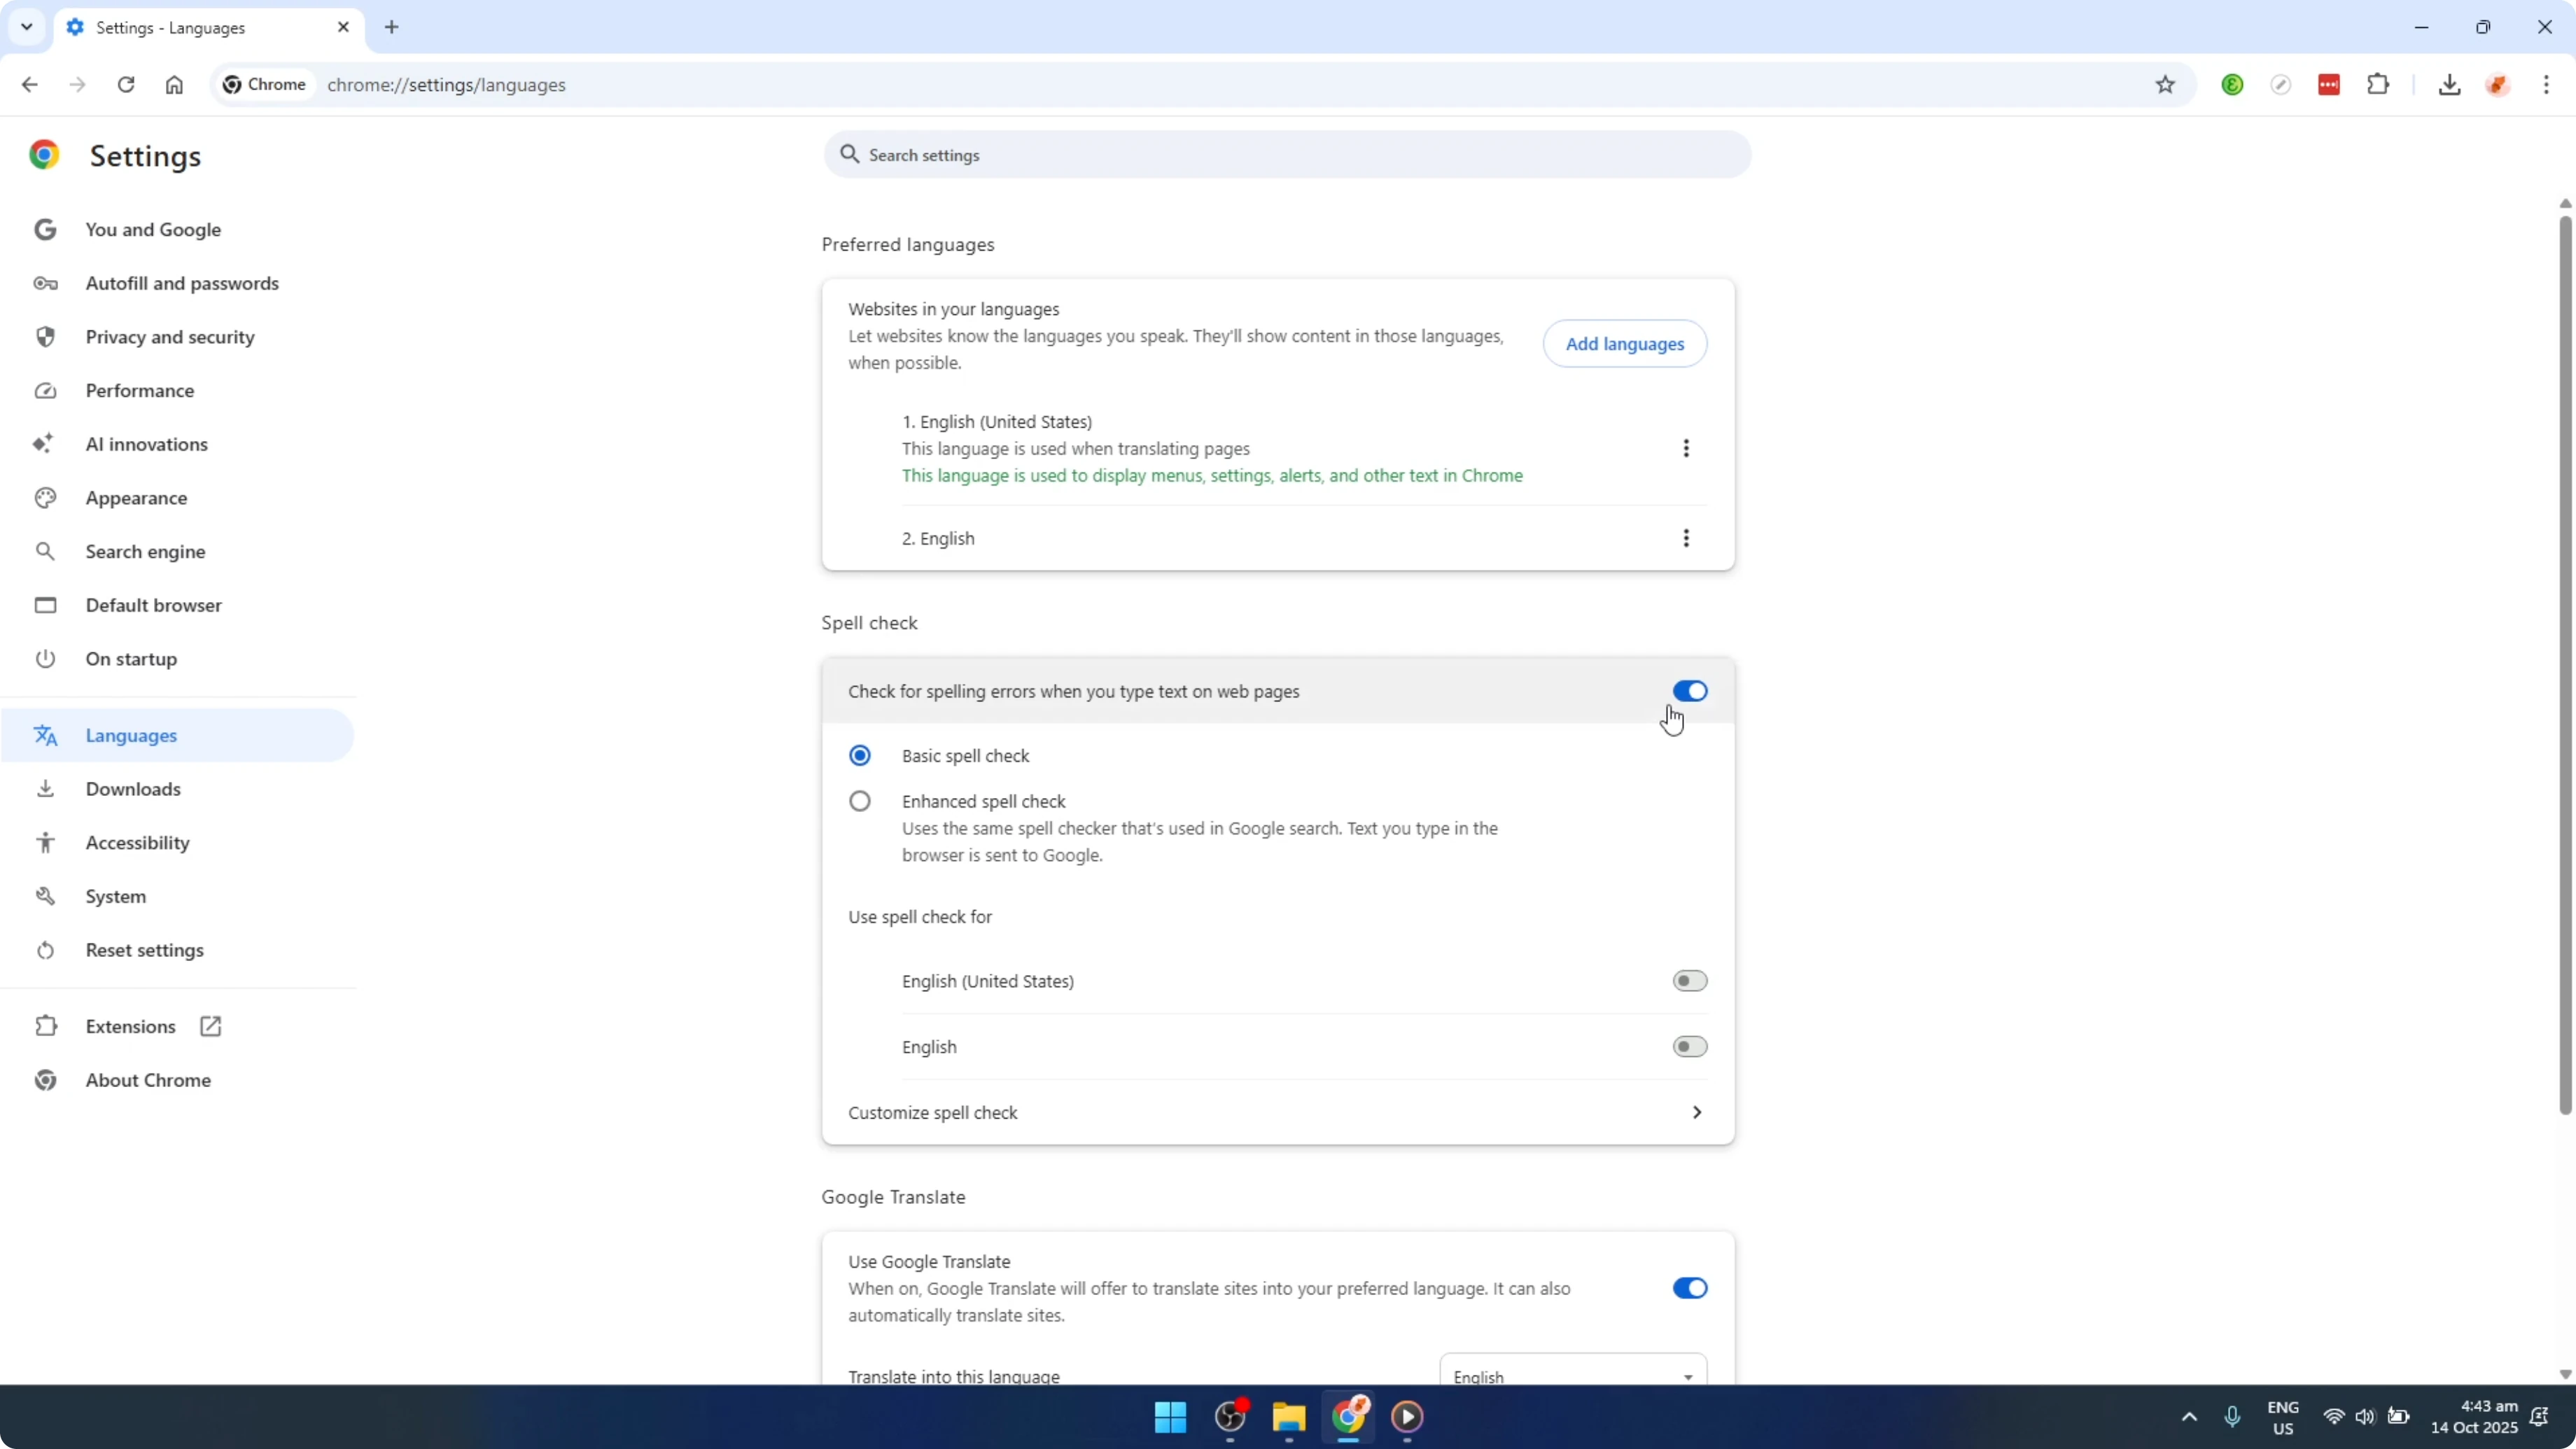Toggle spell check for English language row
This screenshot has height=1449, width=2576.
point(1690,1047)
